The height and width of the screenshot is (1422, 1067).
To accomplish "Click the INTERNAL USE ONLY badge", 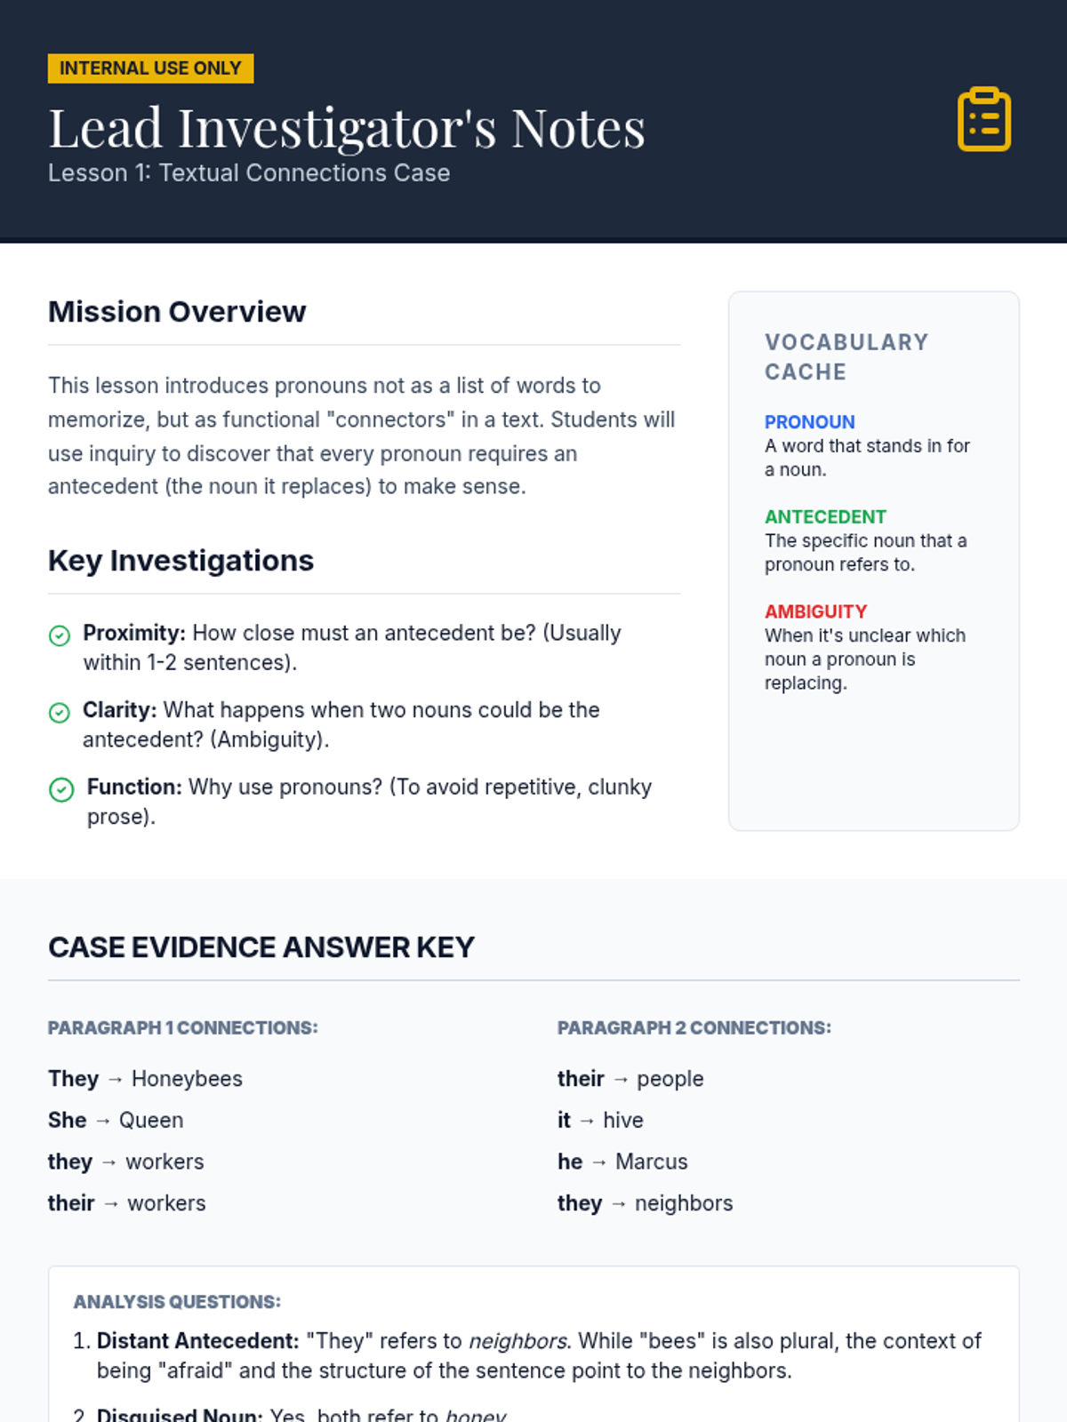I will 150,68.
